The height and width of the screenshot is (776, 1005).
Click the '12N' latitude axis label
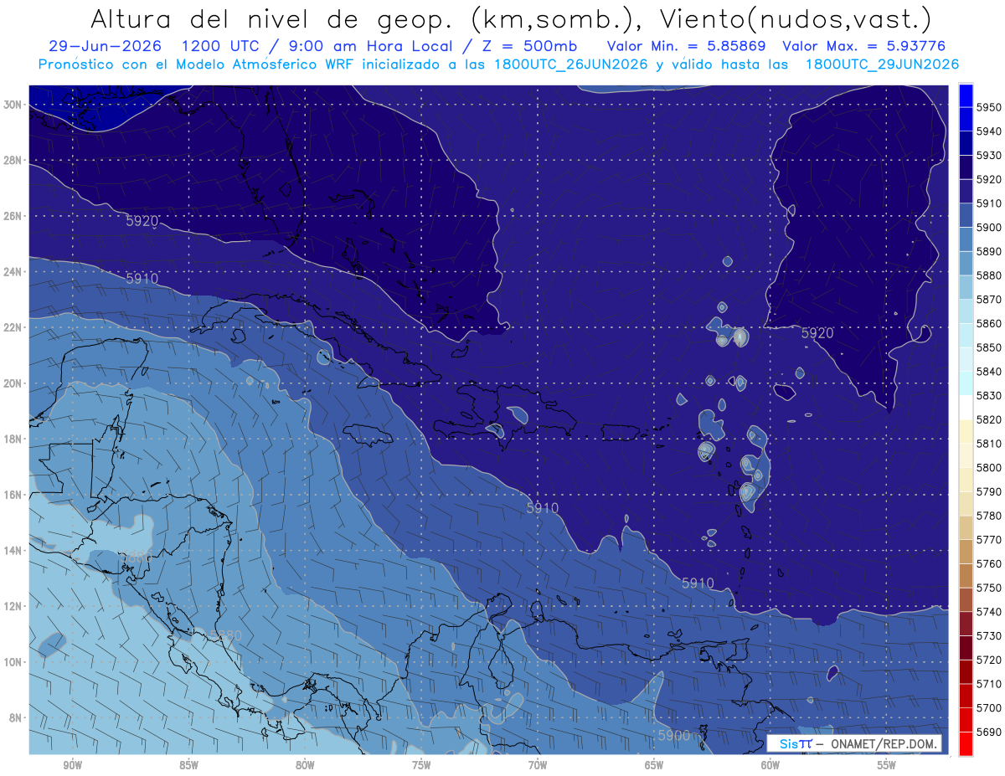(x=13, y=606)
